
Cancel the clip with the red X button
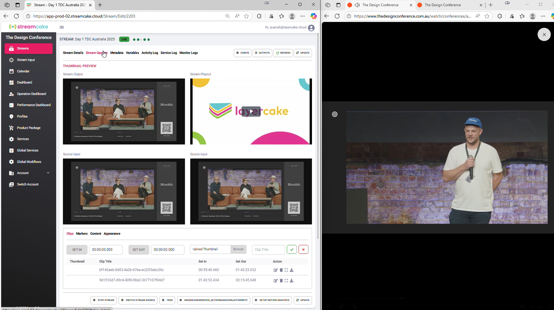point(303,250)
